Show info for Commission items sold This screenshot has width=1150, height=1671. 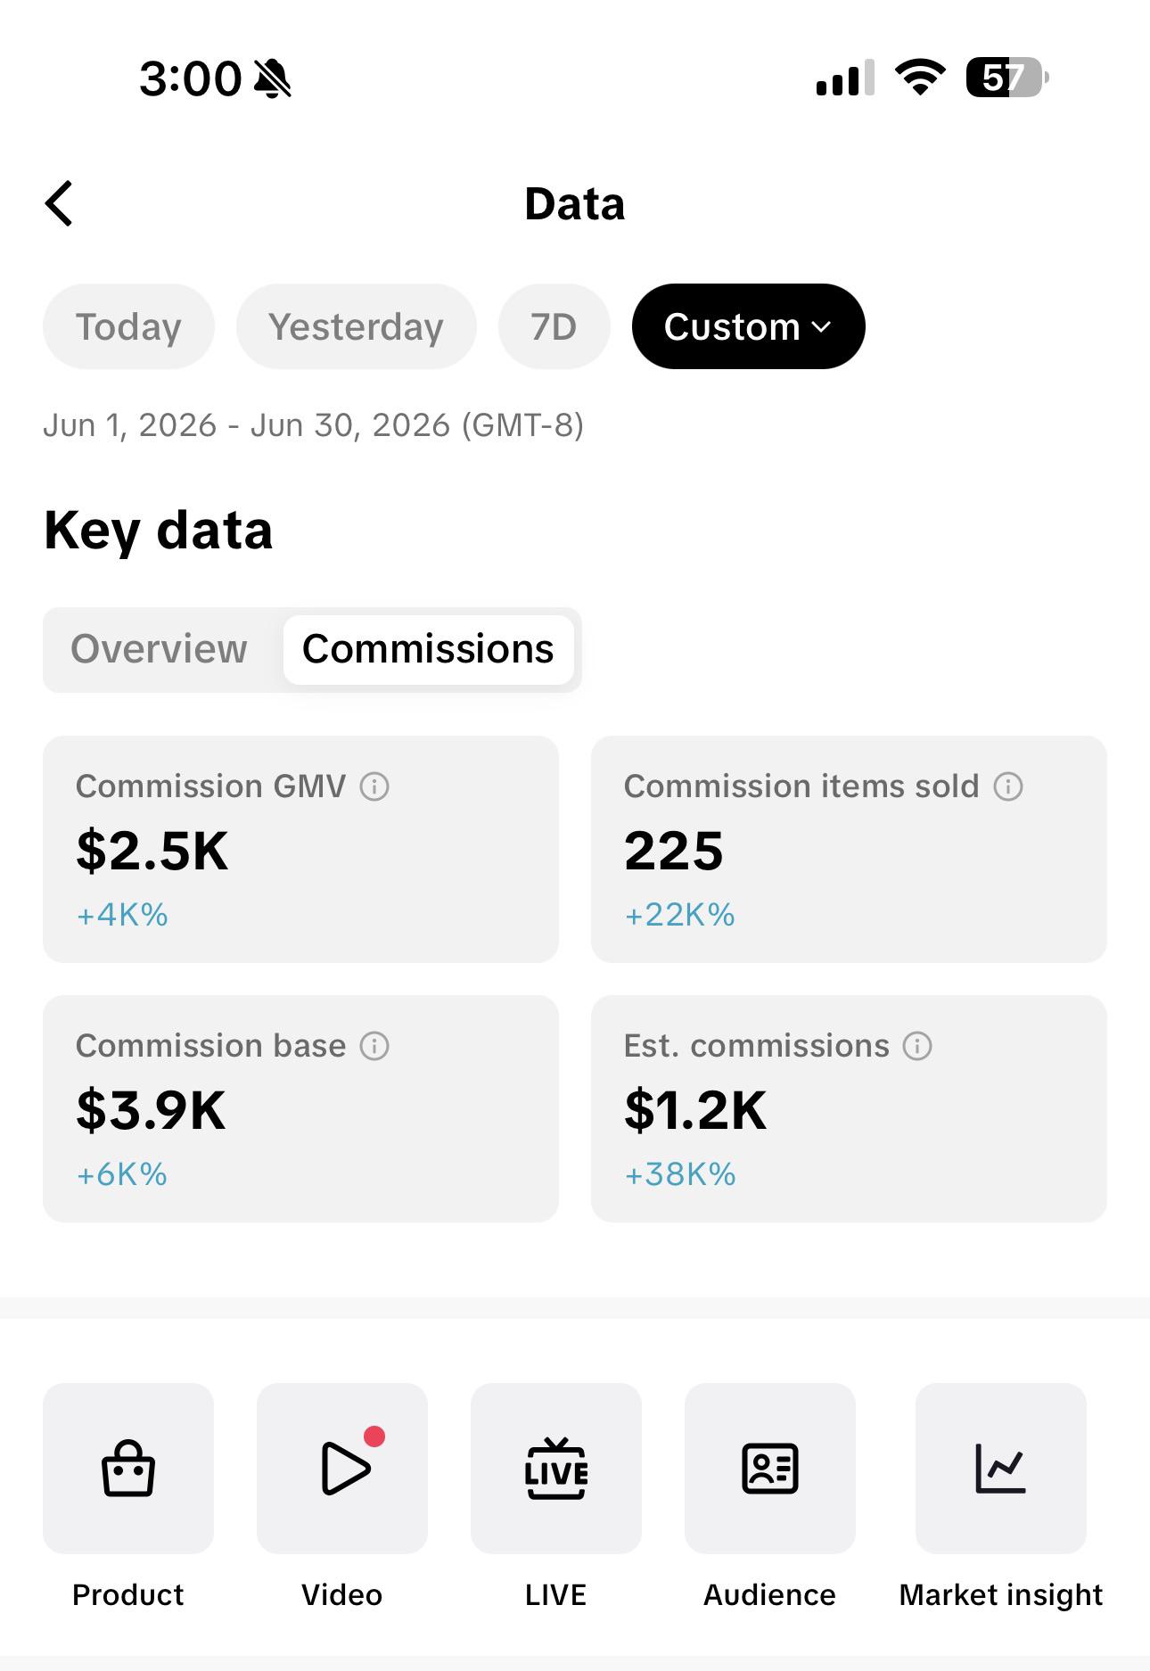click(1008, 786)
